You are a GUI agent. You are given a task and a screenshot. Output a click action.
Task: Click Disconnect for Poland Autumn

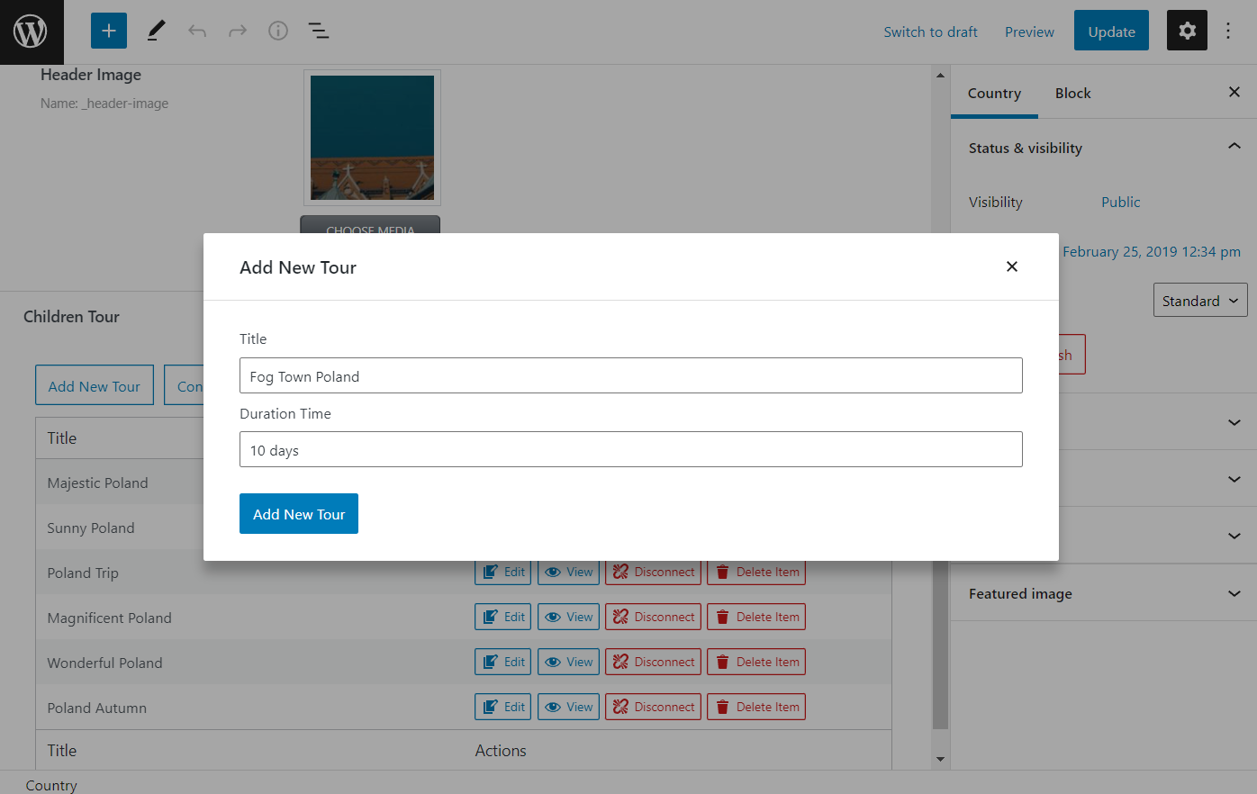(653, 707)
